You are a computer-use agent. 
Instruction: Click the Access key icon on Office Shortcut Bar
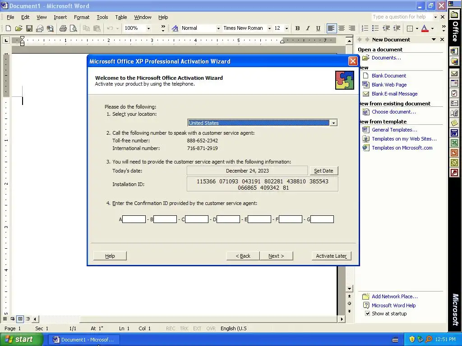tap(454, 173)
